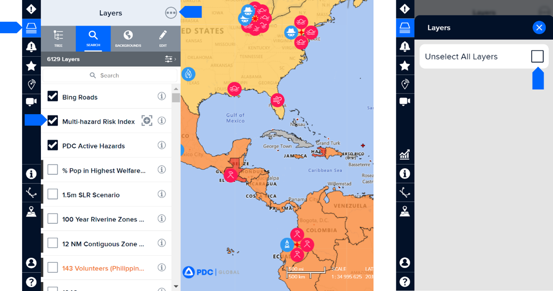Uncheck the Bing Roads layer
553x291 pixels.
point(52,96)
